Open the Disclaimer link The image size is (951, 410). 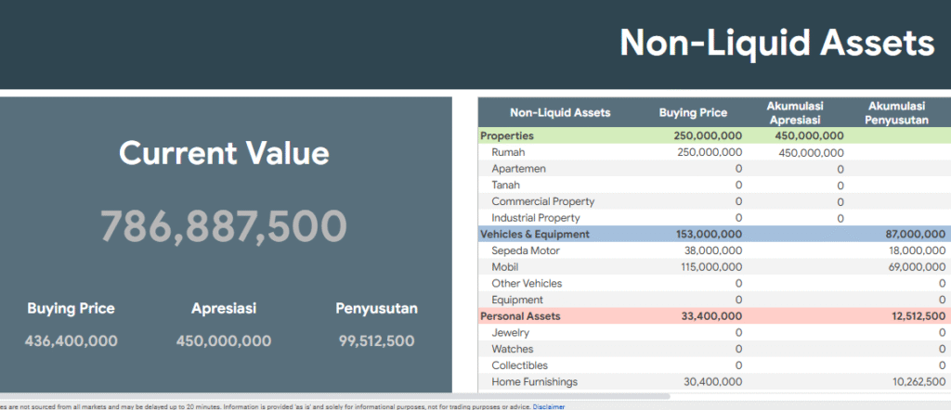click(x=548, y=406)
